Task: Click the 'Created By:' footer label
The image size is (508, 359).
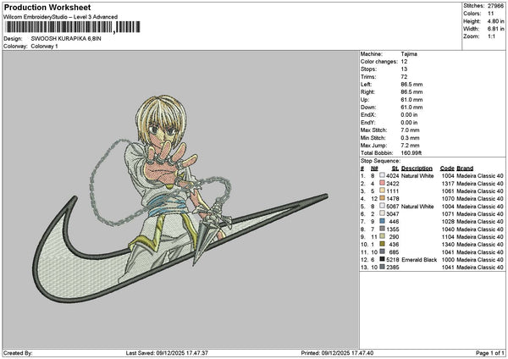Action: pyautogui.click(x=18, y=353)
